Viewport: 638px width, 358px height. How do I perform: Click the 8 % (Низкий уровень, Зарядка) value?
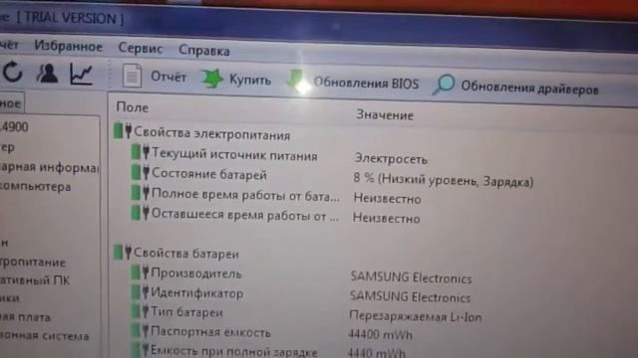click(x=443, y=180)
